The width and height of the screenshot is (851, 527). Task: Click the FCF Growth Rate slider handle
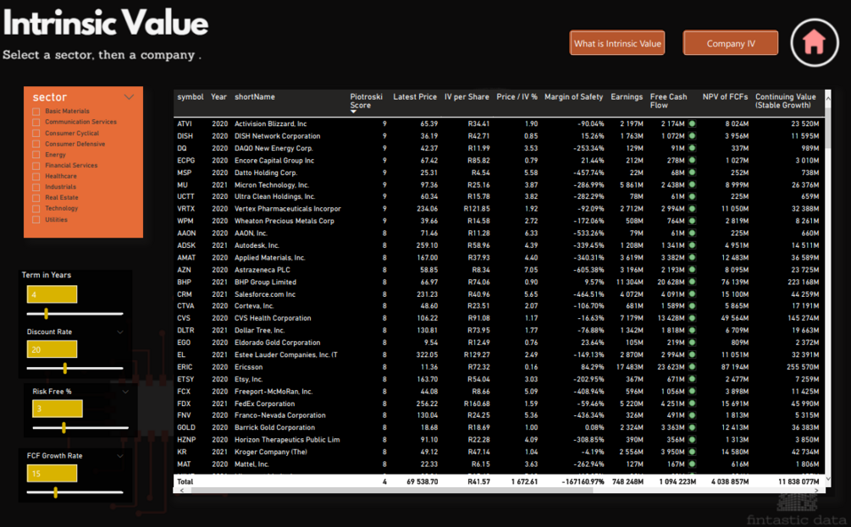click(55, 492)
